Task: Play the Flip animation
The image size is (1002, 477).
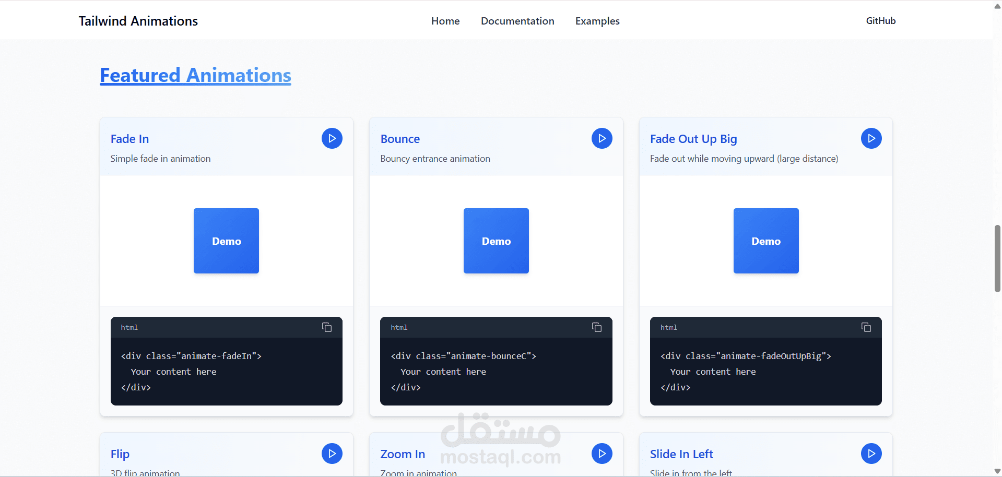Action: (x=332, y=454)
